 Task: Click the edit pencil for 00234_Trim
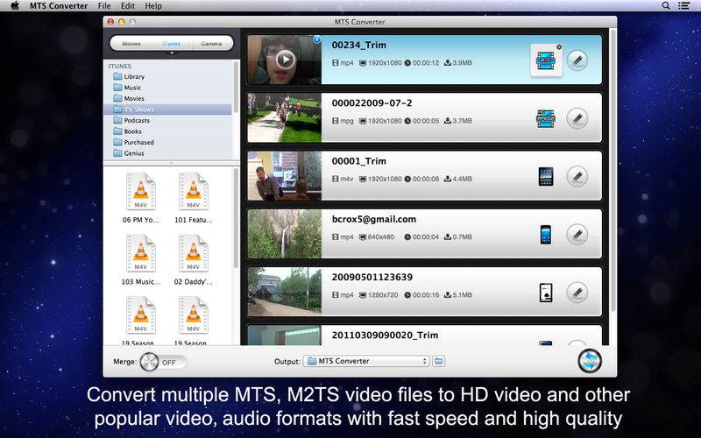click(577, 60)
